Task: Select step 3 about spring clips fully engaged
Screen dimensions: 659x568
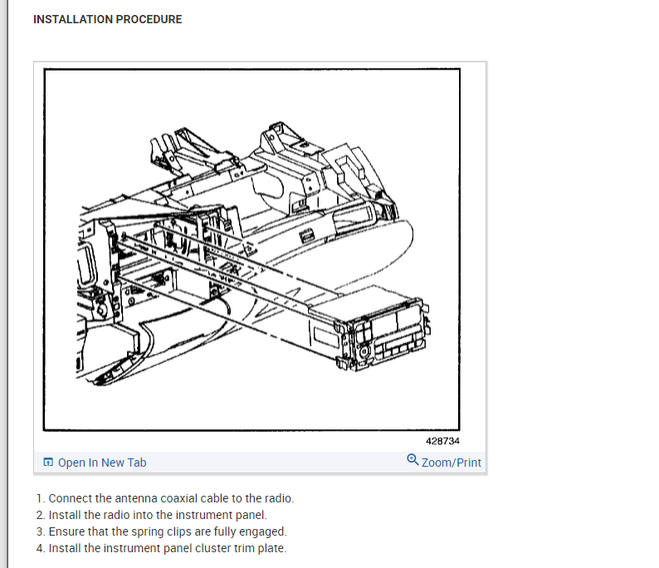Action: coord(161,531)
